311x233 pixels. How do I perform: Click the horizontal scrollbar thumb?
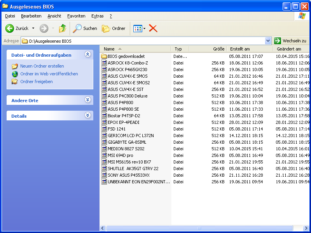point(199,228)
